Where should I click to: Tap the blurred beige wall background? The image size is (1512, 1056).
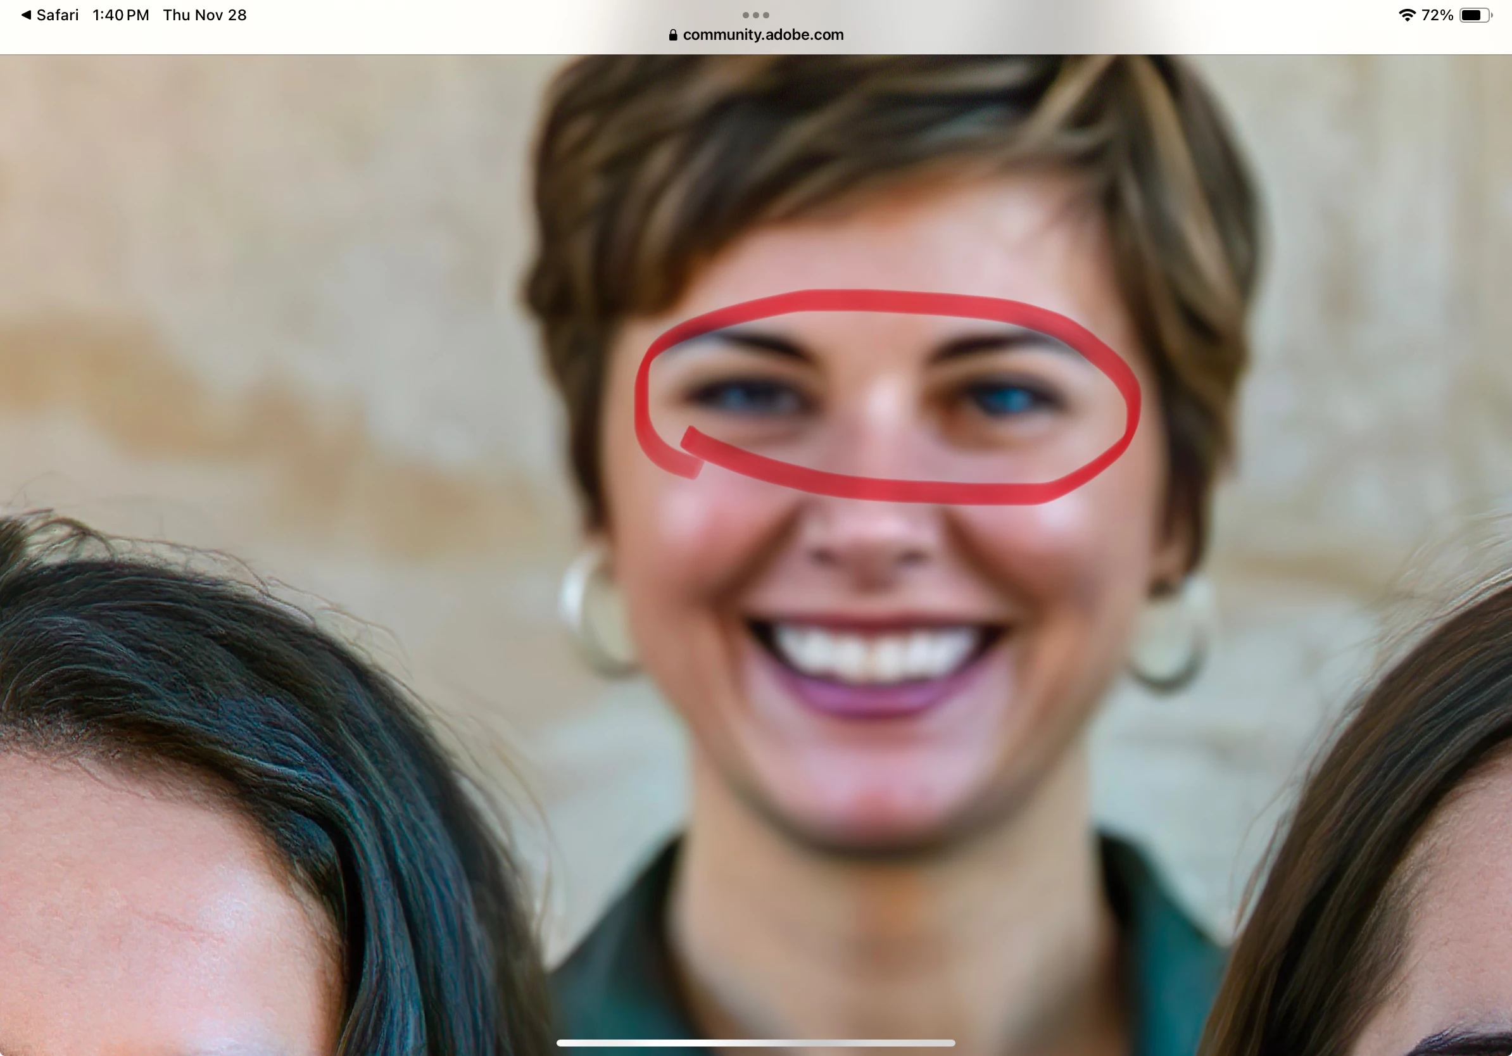263,230
